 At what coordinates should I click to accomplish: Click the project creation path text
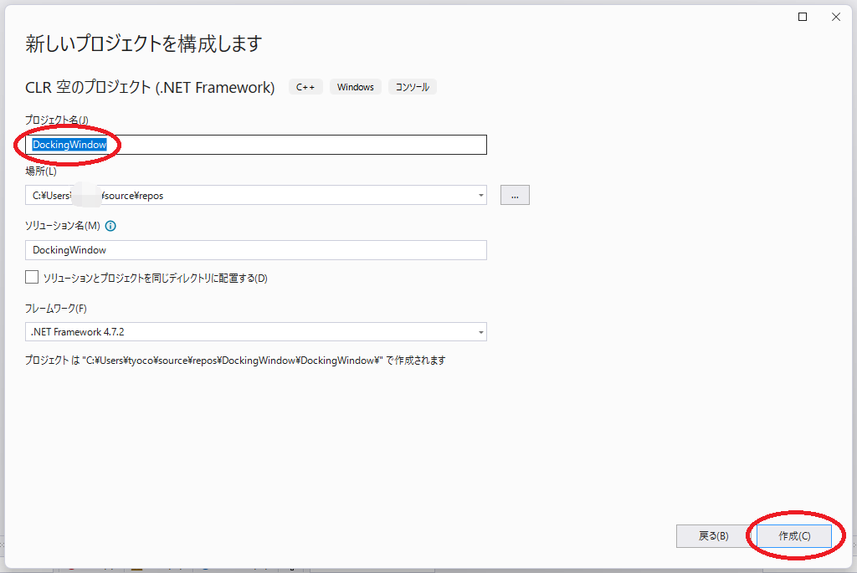(x=234, y=361)
